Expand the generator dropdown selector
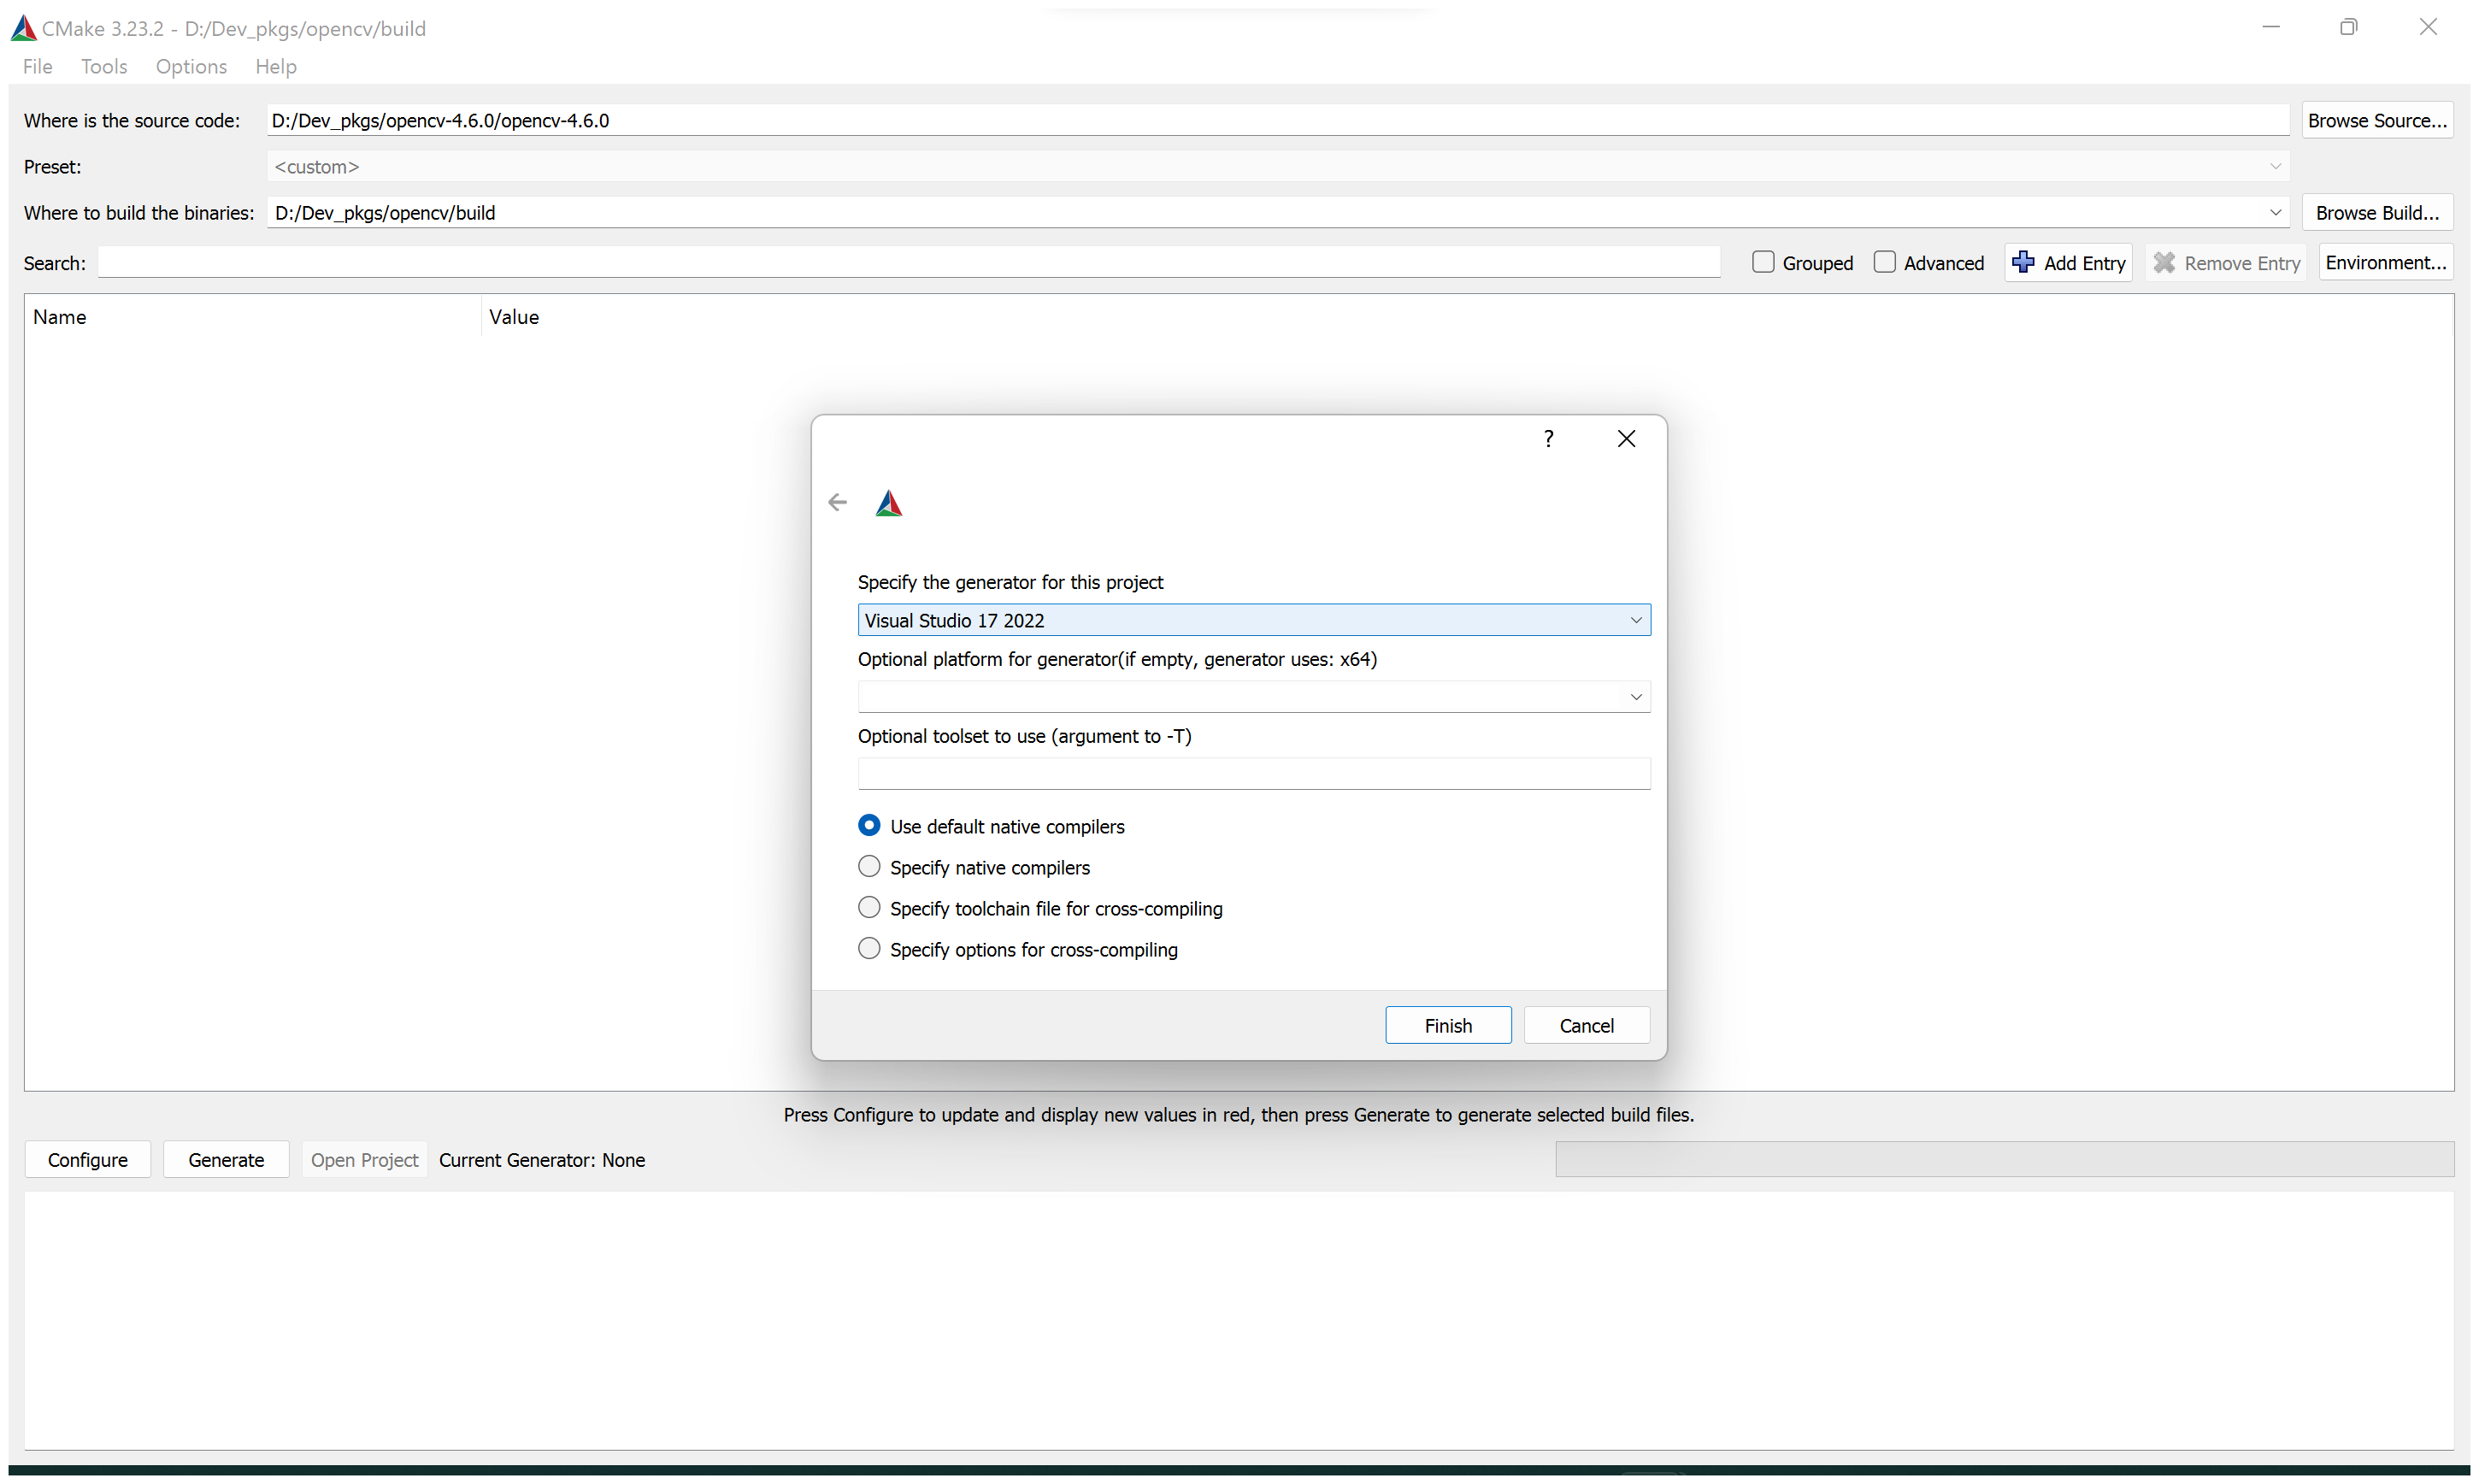The height and width of the screenshot is (1484, 2479). pos(1635,618)
